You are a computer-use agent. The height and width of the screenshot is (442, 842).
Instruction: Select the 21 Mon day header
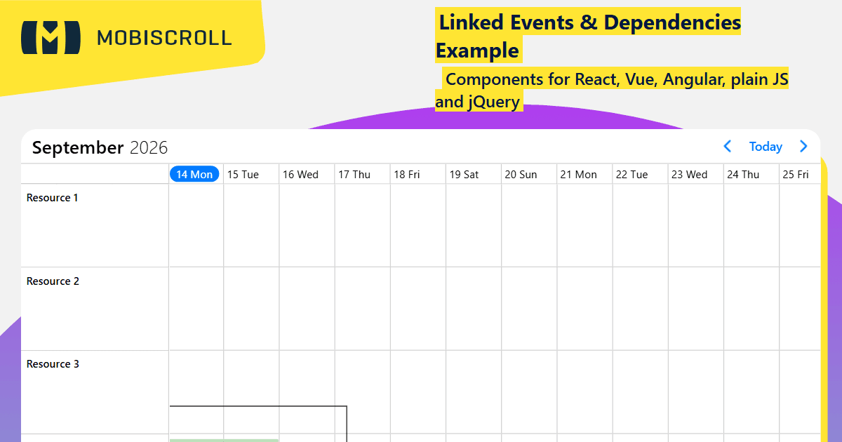[x=578, y=175]
